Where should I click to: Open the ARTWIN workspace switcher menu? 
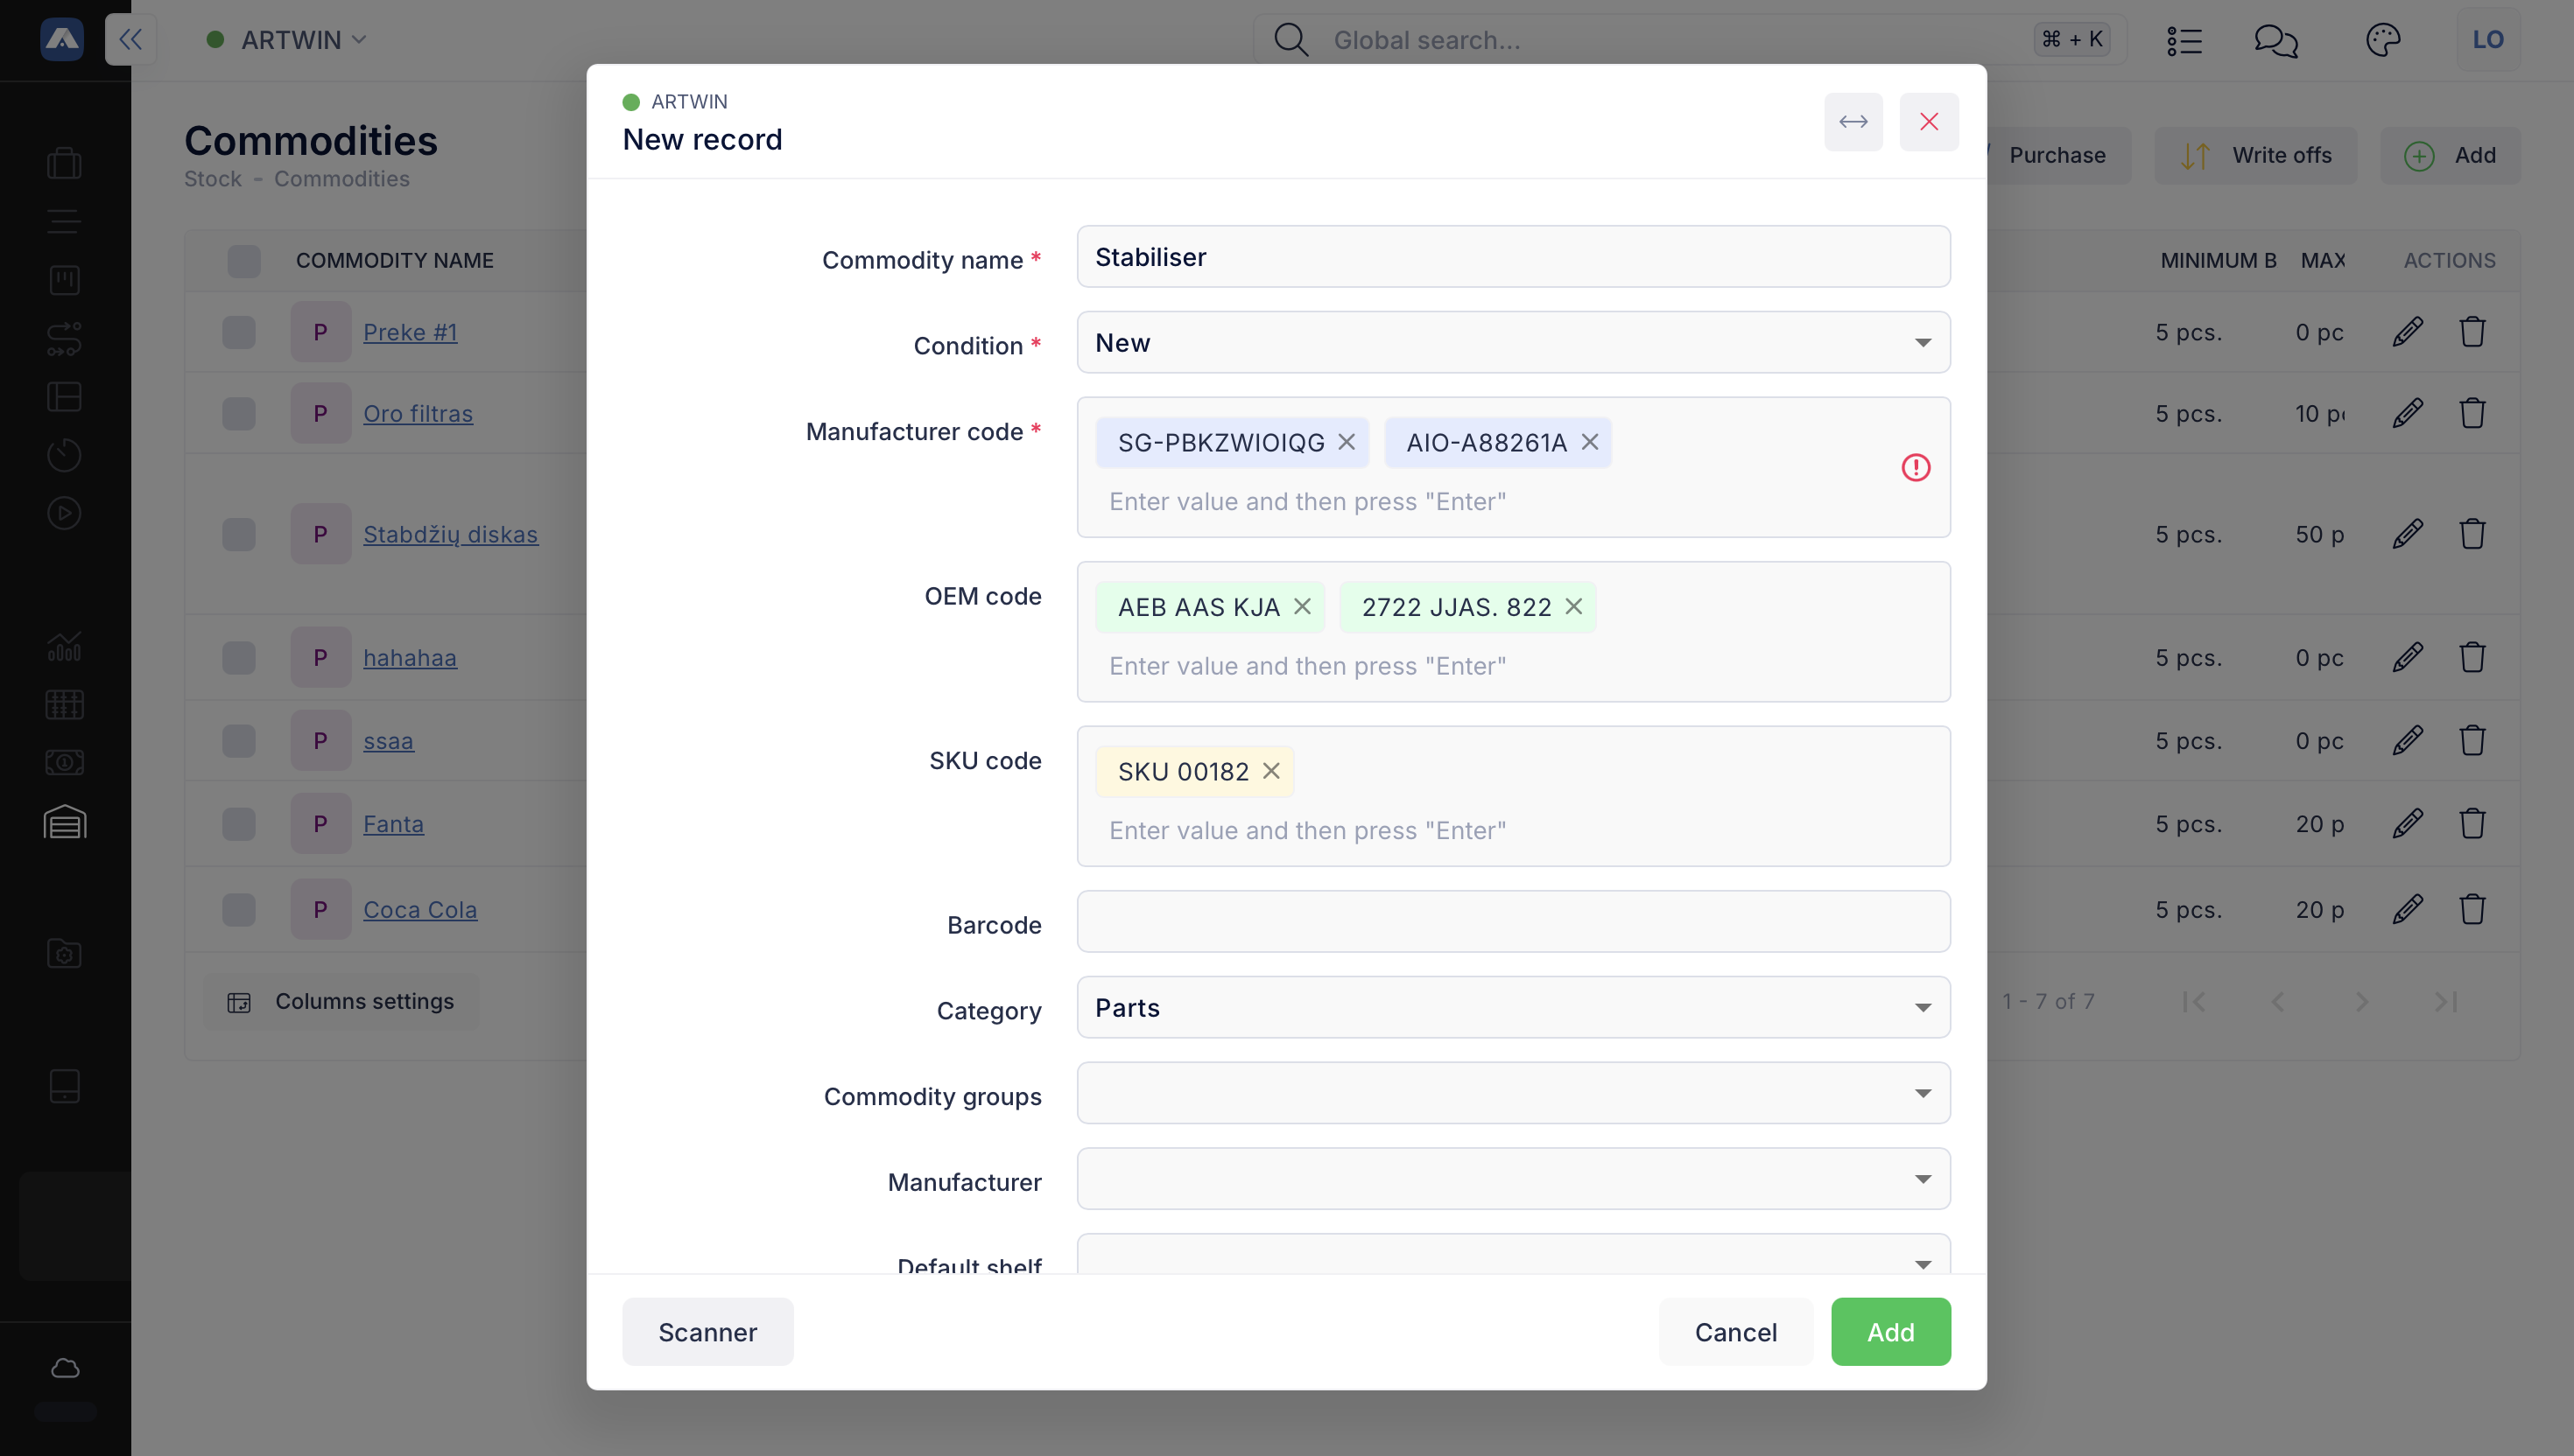[x=288, y=40]
